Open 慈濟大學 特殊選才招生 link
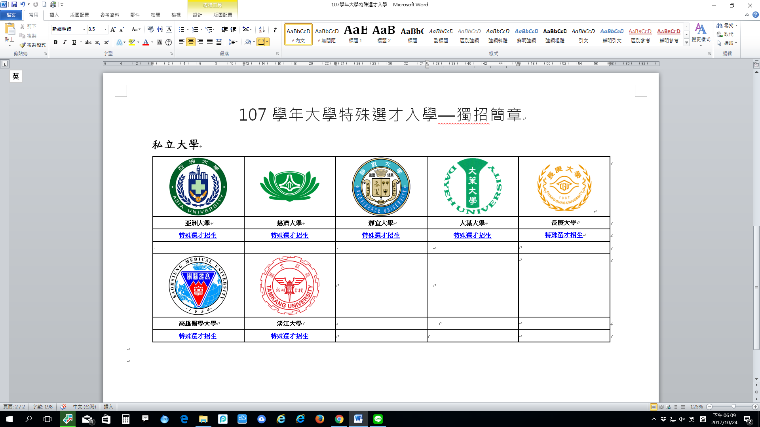 point(289,235)
